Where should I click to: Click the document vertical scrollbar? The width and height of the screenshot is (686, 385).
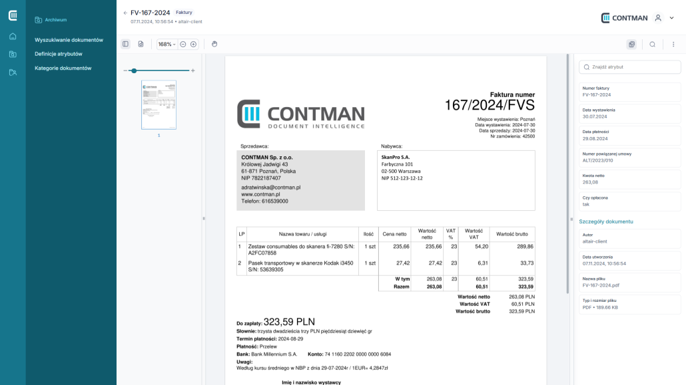coord(567,175)
